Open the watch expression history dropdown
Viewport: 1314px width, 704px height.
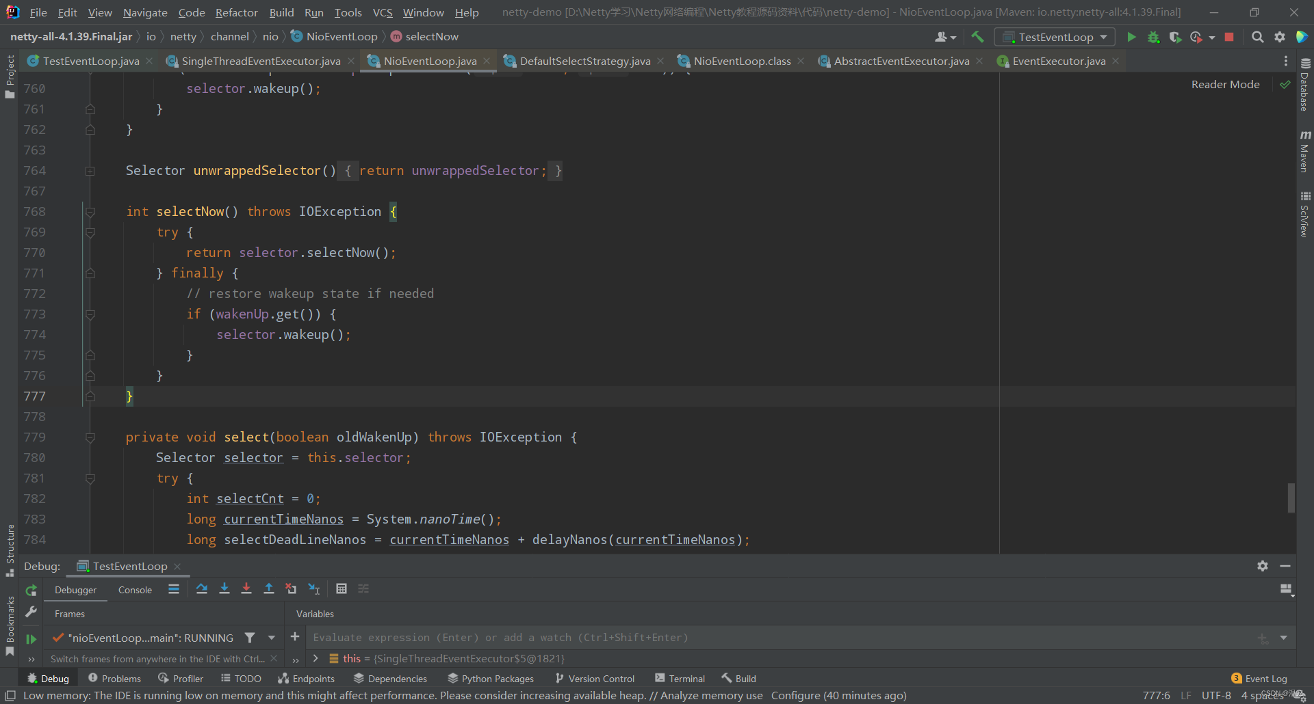point(1284,638)
